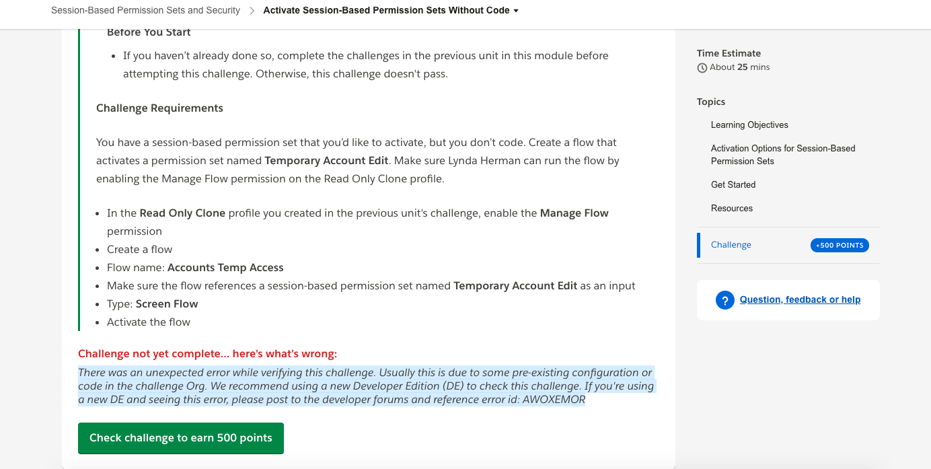This screenshot has width=931, height=469.
Task: Click the About 25 mins text
Action: coord(740,67)
